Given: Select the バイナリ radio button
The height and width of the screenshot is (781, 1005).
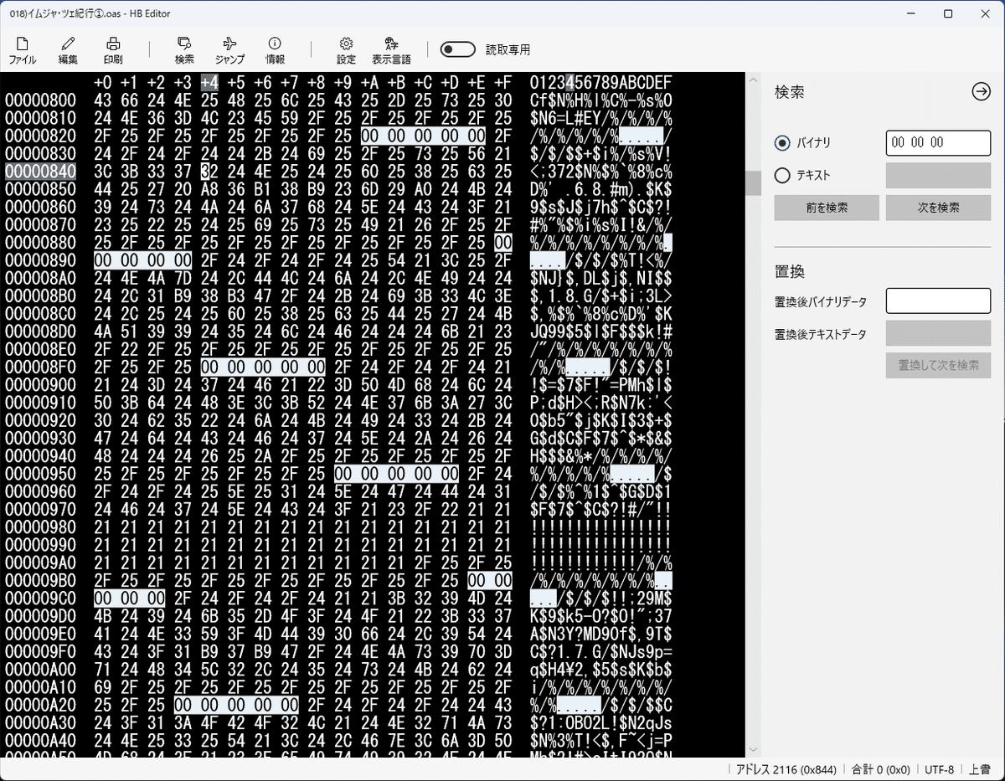Looking at the screenshot, I should pos(782,143).
